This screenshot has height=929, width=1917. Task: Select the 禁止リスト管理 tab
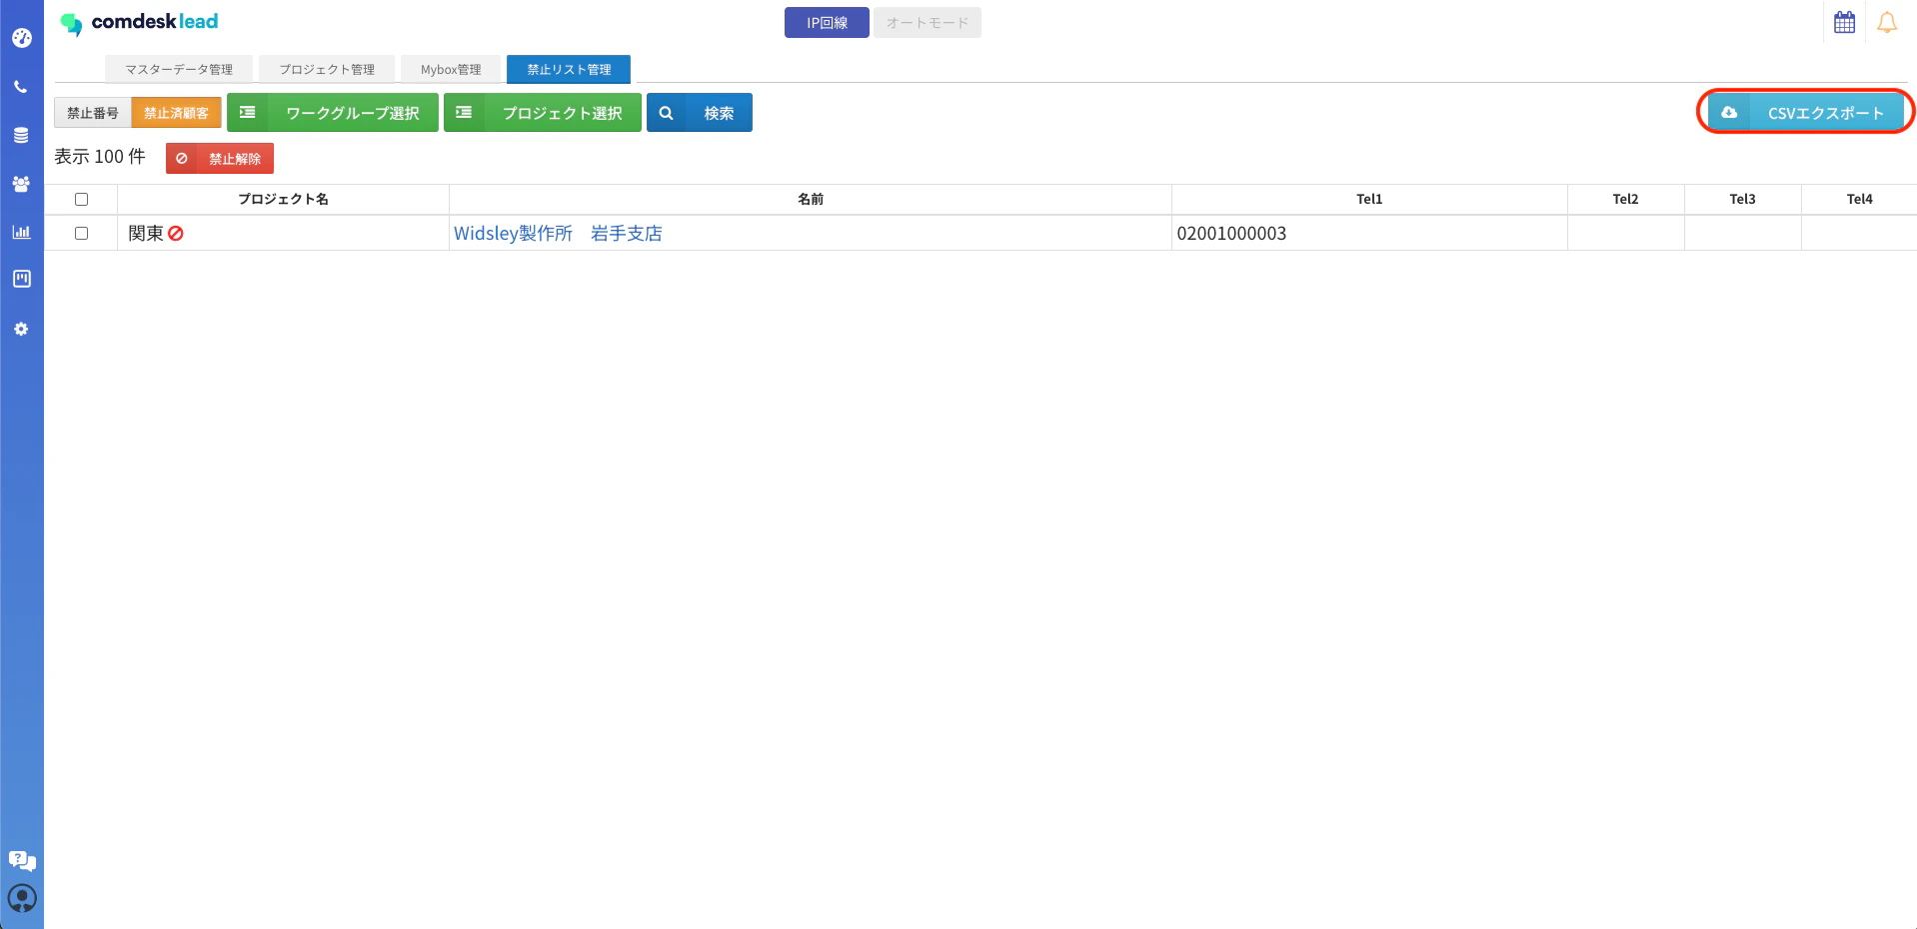tap(569, 69)
